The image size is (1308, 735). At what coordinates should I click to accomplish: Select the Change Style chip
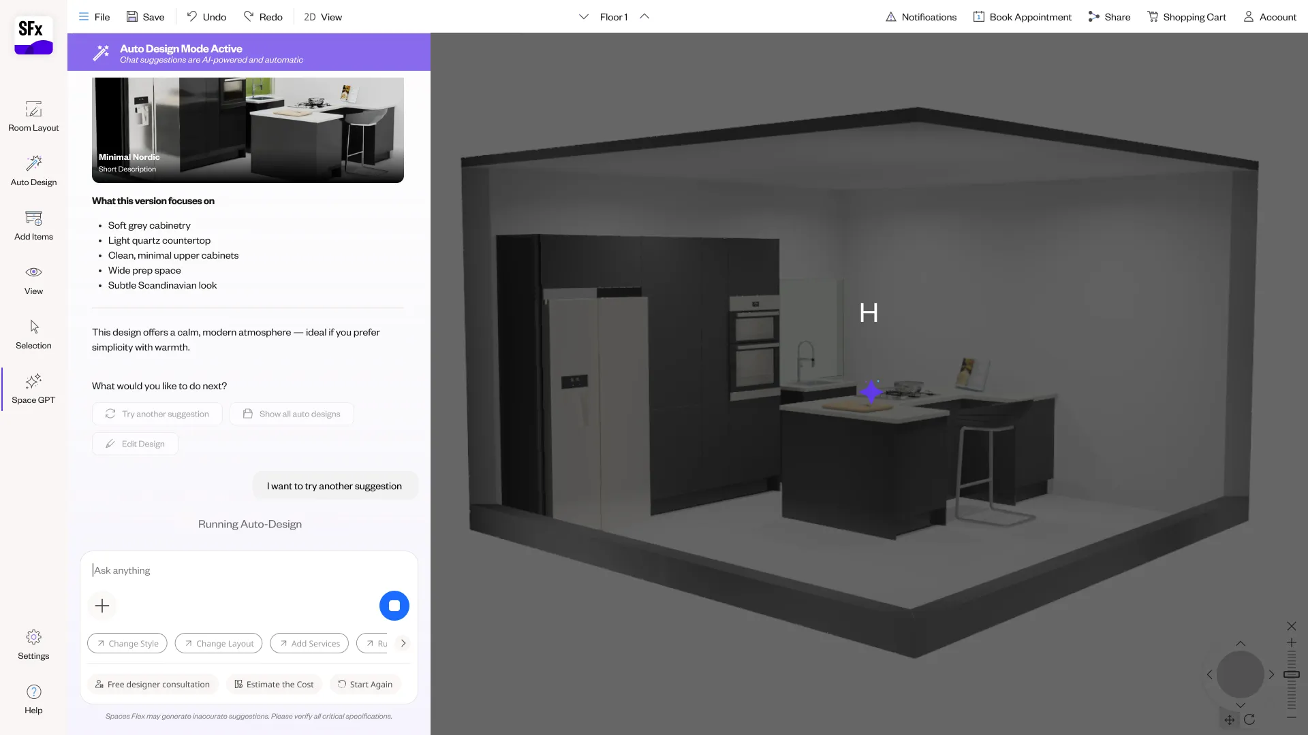127,643
